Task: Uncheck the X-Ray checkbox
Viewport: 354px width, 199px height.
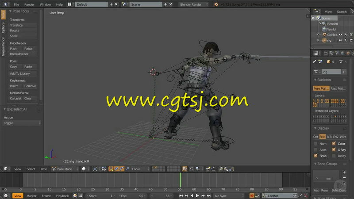Action: pyautogui.click(x=334, y=149)
